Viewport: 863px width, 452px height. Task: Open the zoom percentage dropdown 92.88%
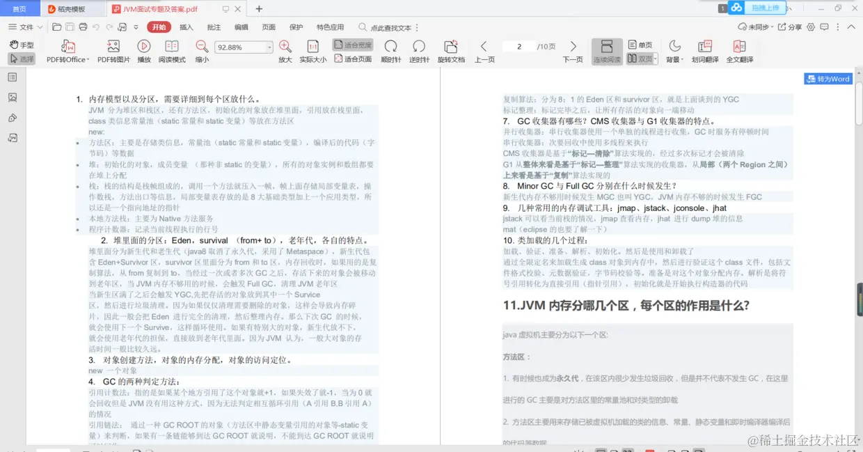coord(269,47)
